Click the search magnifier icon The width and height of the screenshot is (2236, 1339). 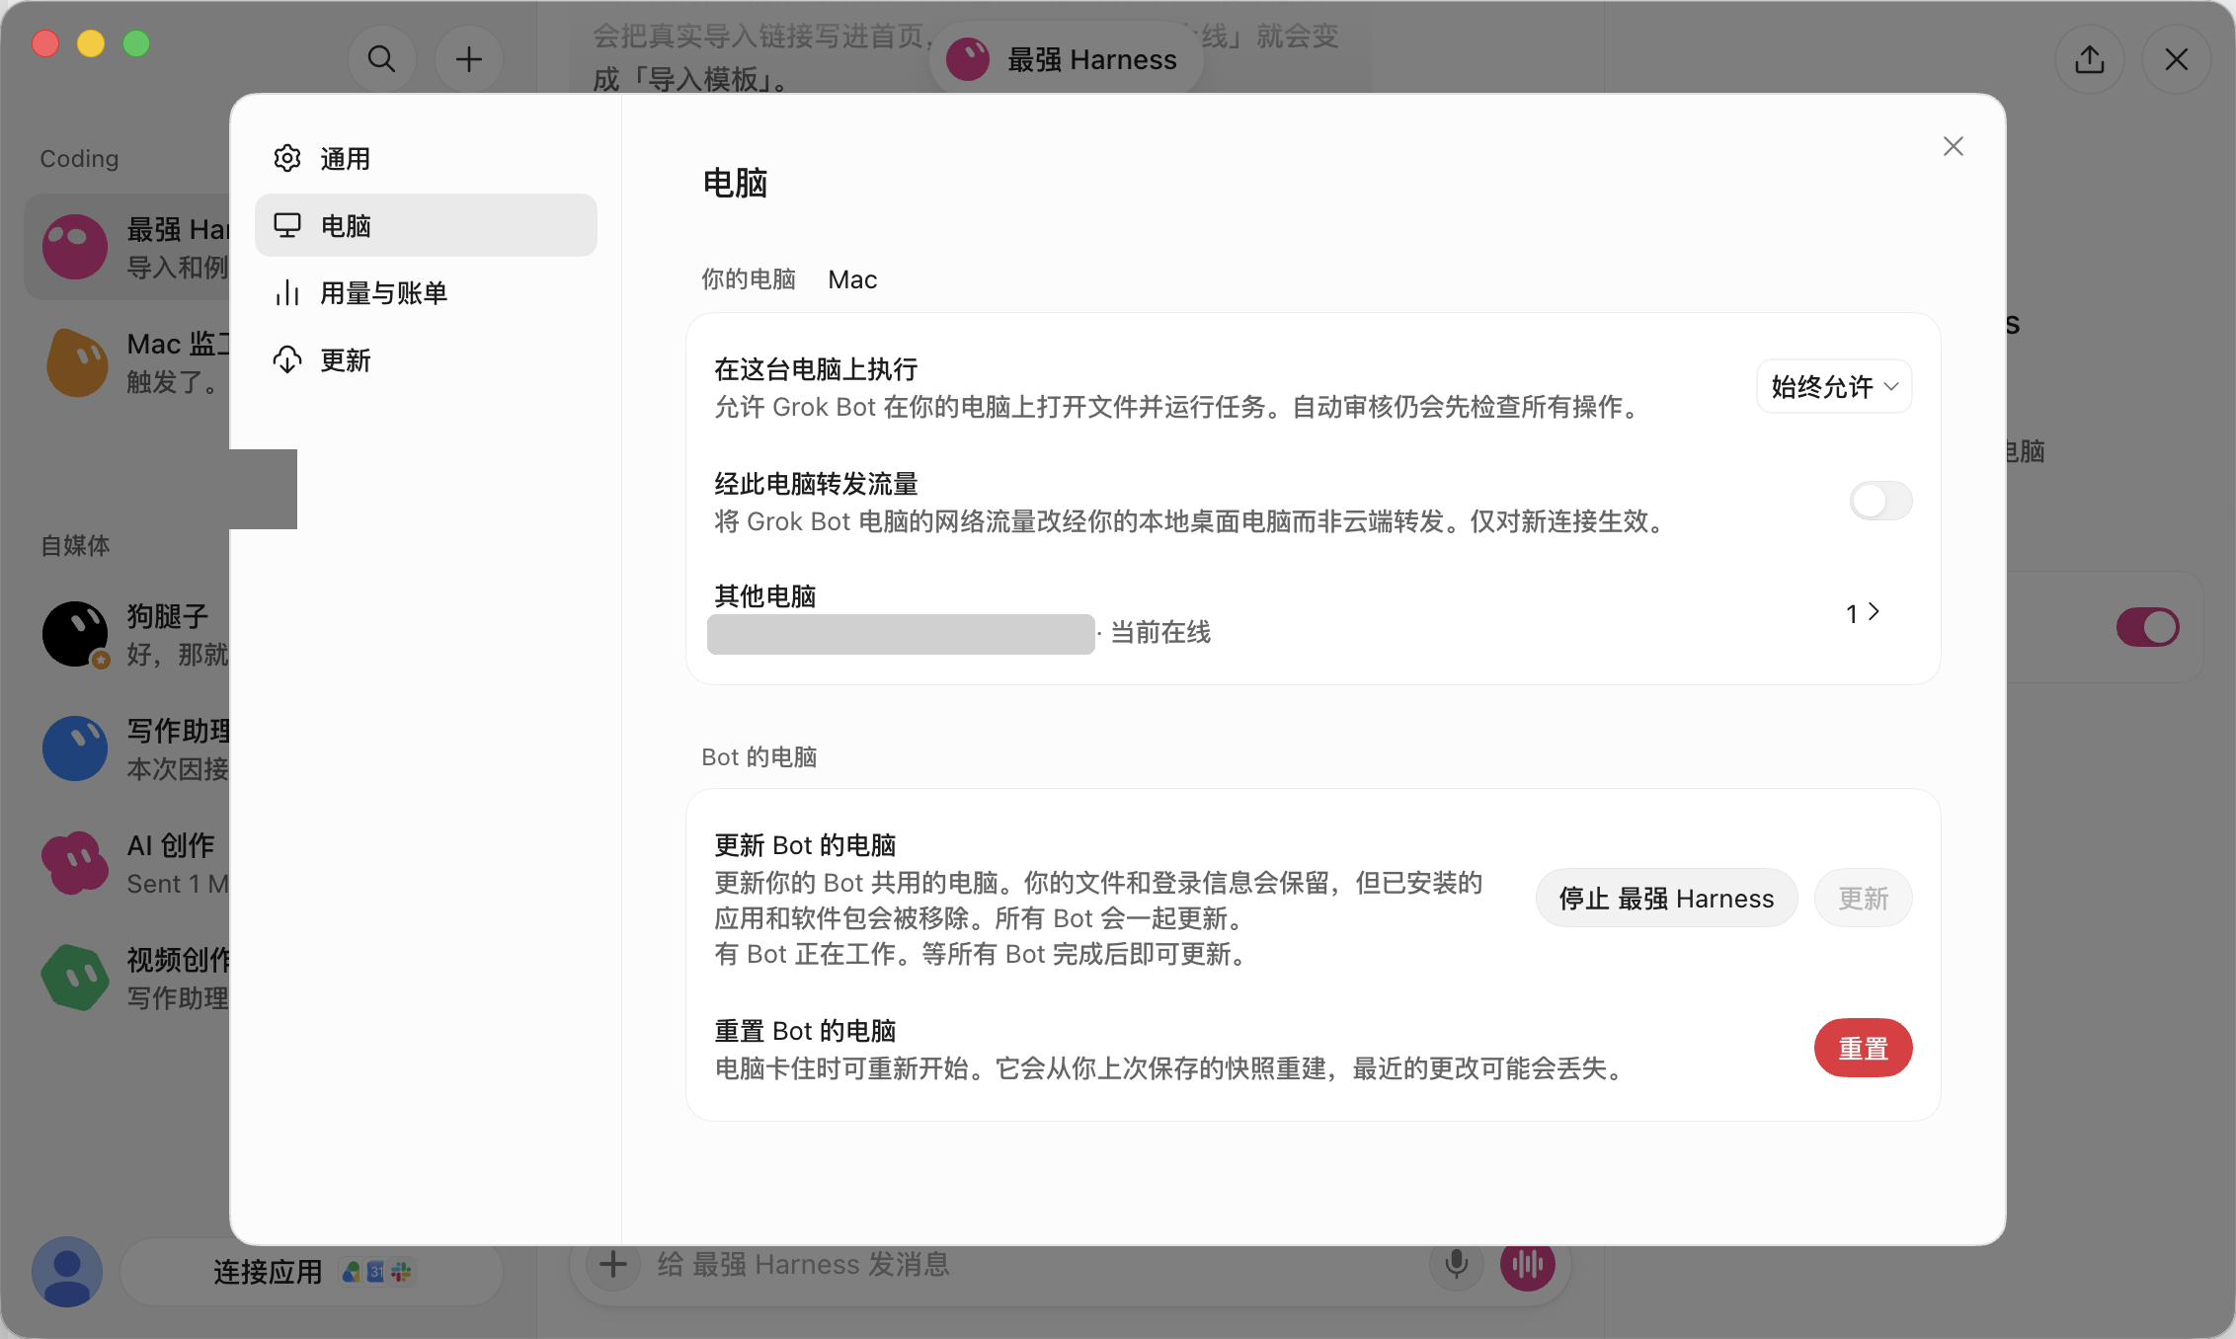tap(381, 59)
